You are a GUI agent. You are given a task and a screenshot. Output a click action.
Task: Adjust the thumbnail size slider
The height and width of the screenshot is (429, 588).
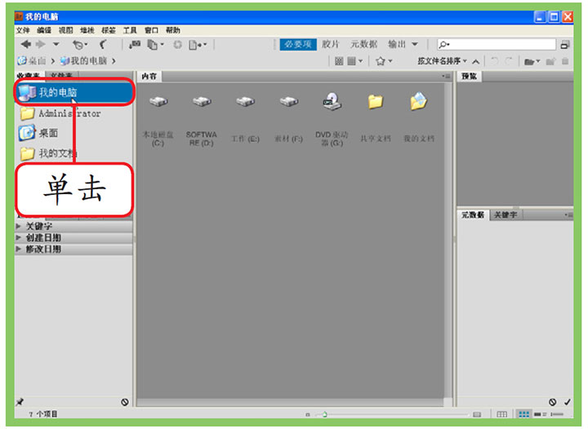point(323,414)
